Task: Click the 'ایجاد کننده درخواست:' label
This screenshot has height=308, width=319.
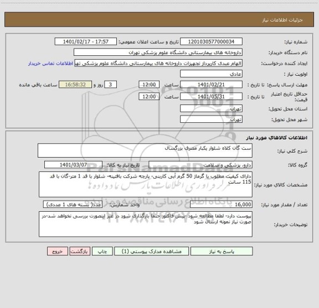Action: (x=284, y=64)
